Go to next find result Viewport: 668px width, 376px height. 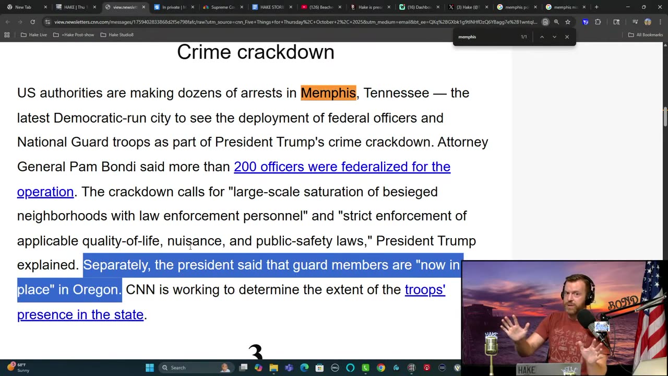pyautogui.click(x=554, y=37)
